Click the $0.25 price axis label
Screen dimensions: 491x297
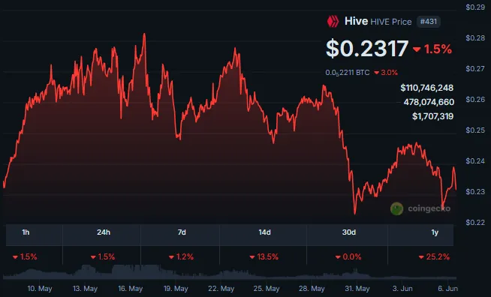(x=475, y=130)
